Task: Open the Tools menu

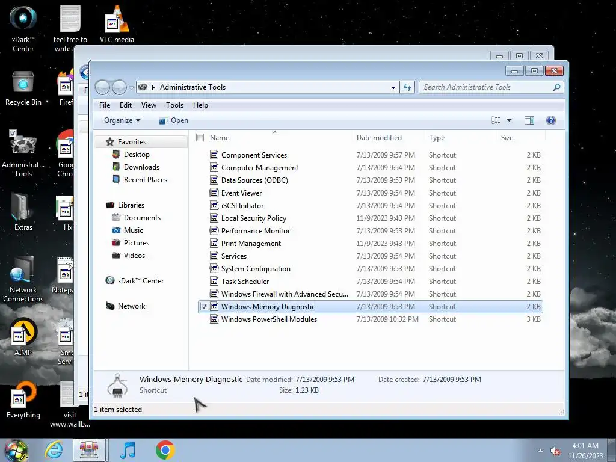Action: 174,105
